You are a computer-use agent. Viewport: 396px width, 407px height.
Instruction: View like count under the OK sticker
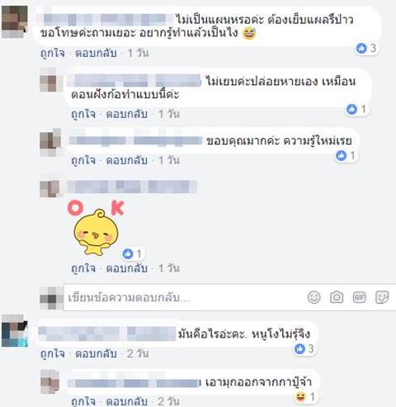coord(132,253)
